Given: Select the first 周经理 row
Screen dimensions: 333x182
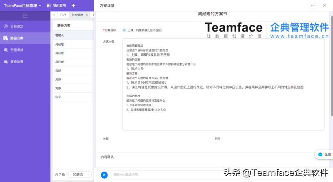Looking at the screenshot, I should click(73, 44).
